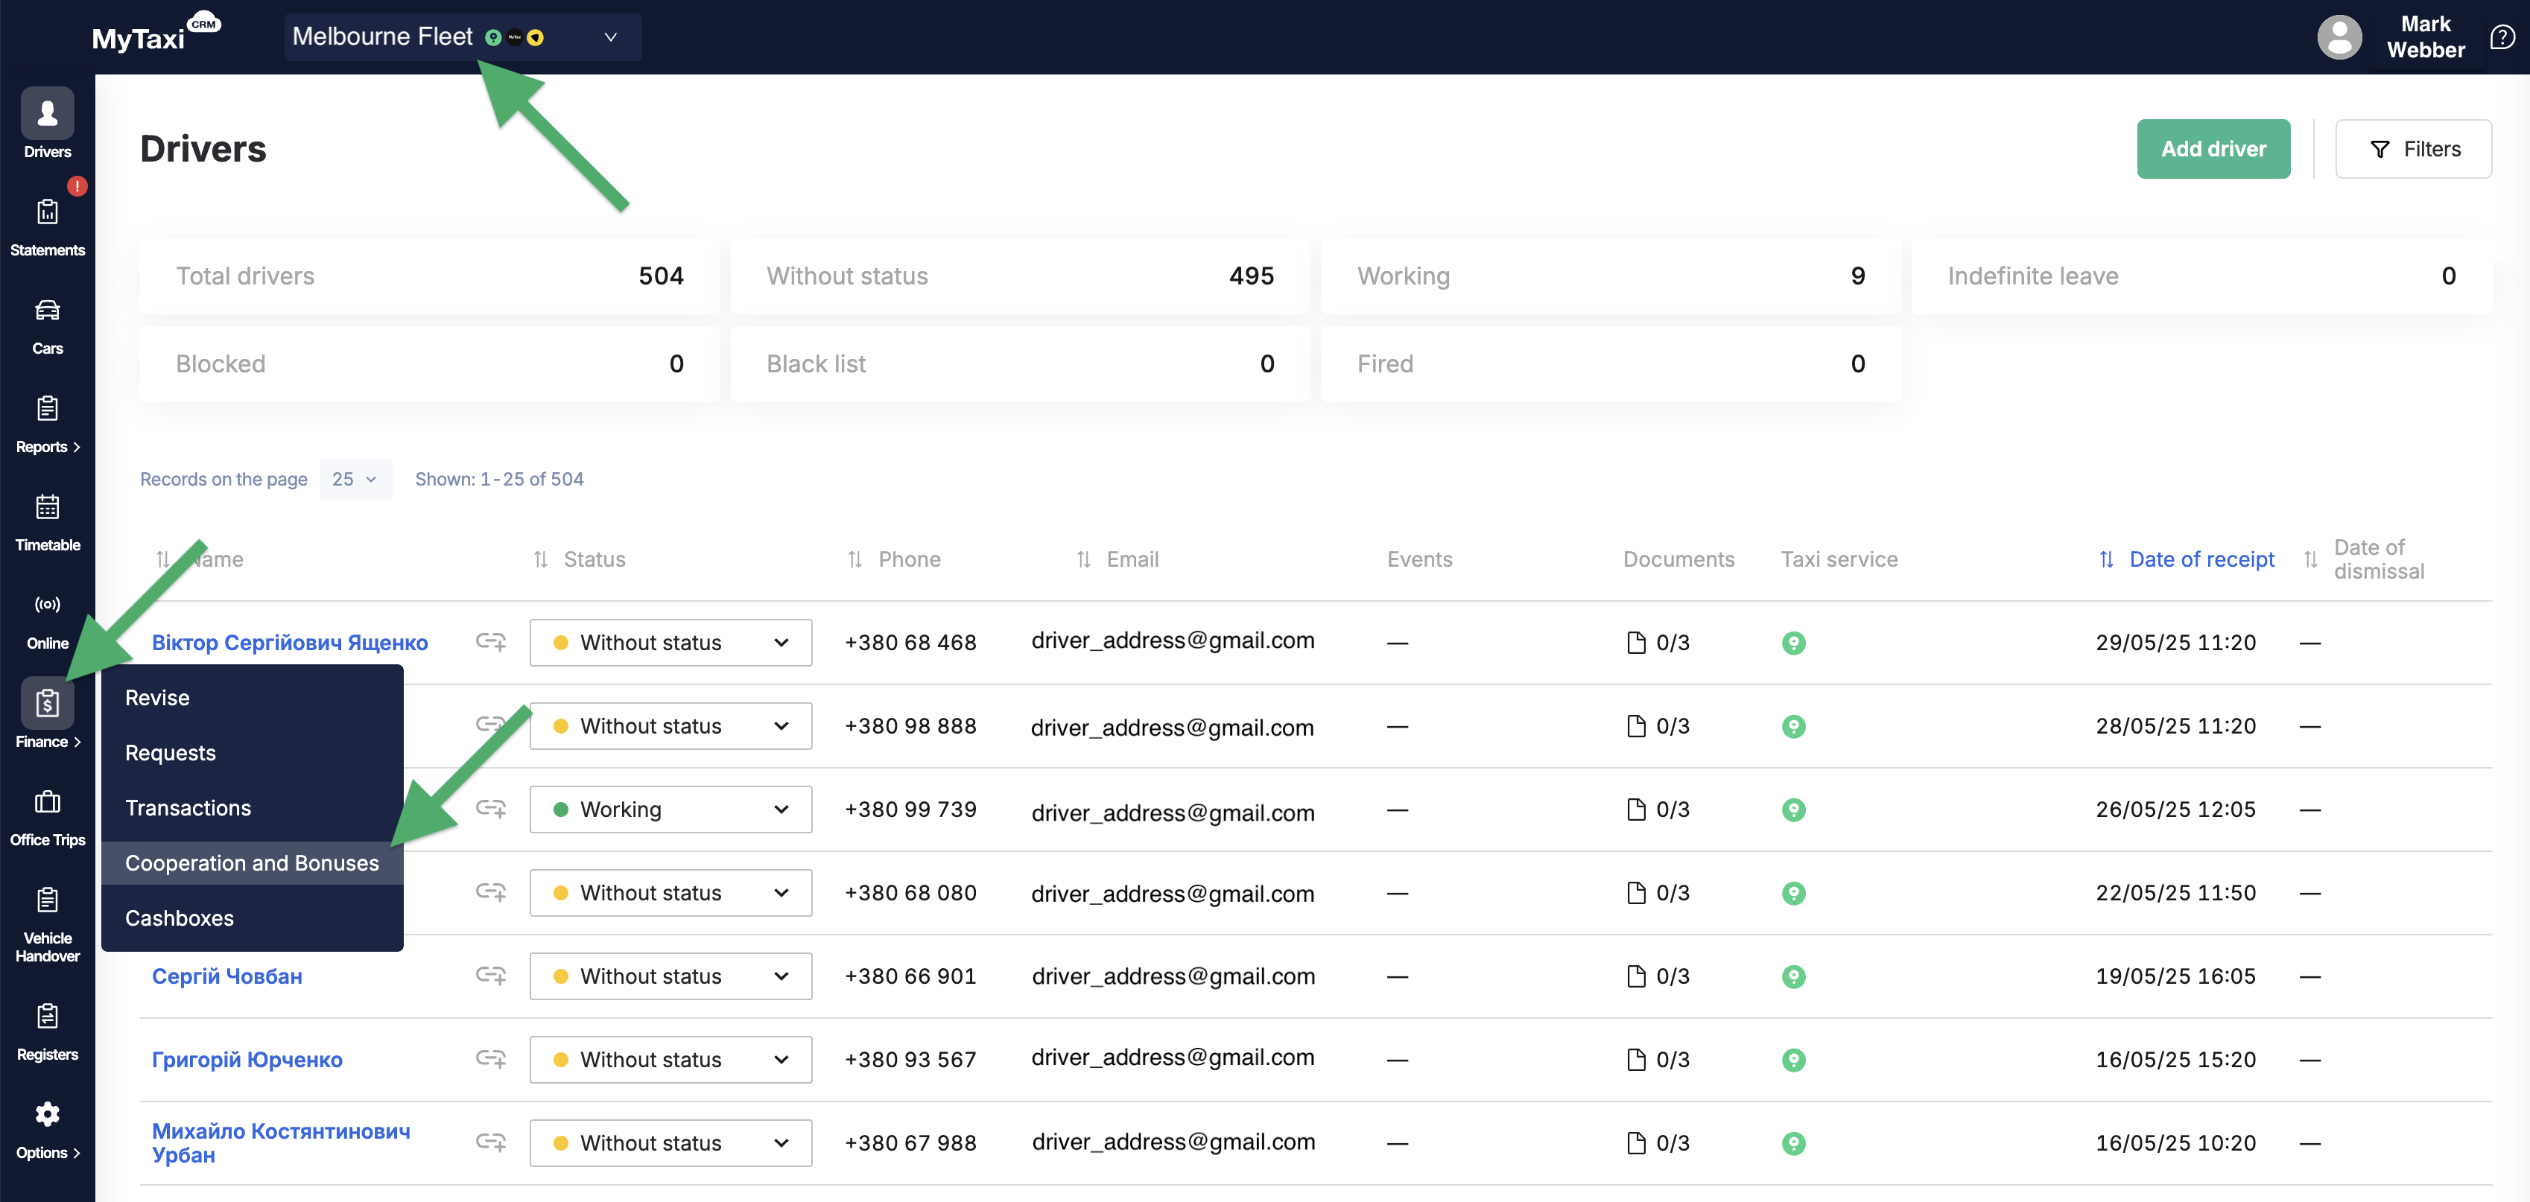Select Transactions from Finance menu
This screenshot has height=1202, width=2530.
pos(253,807)
